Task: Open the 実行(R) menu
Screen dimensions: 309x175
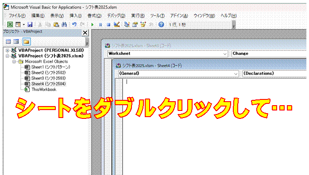Action: 138,16
